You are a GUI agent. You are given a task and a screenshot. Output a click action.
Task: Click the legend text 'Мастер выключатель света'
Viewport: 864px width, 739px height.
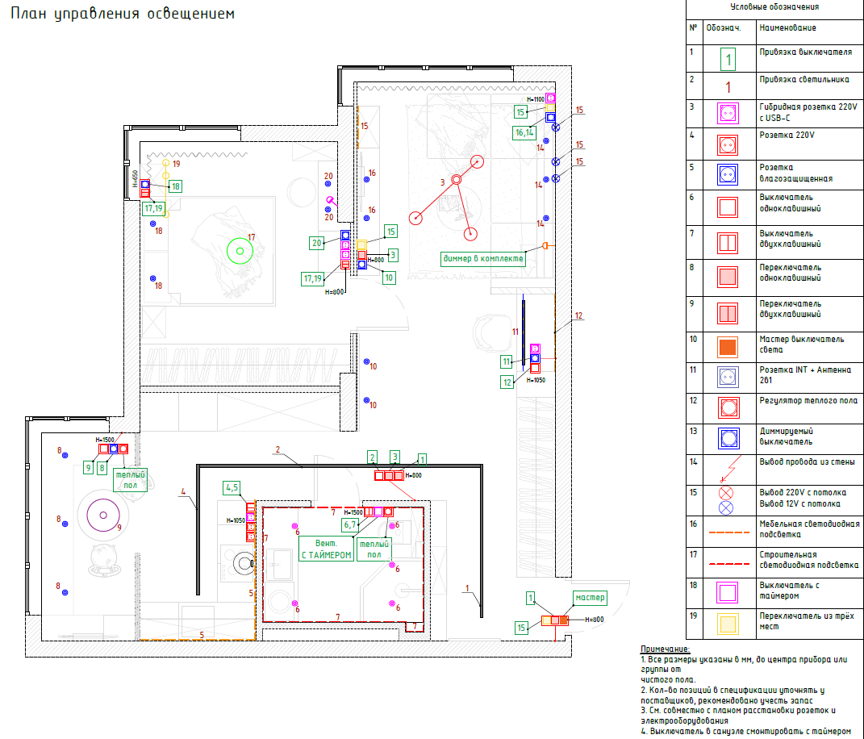click(802, 344)
